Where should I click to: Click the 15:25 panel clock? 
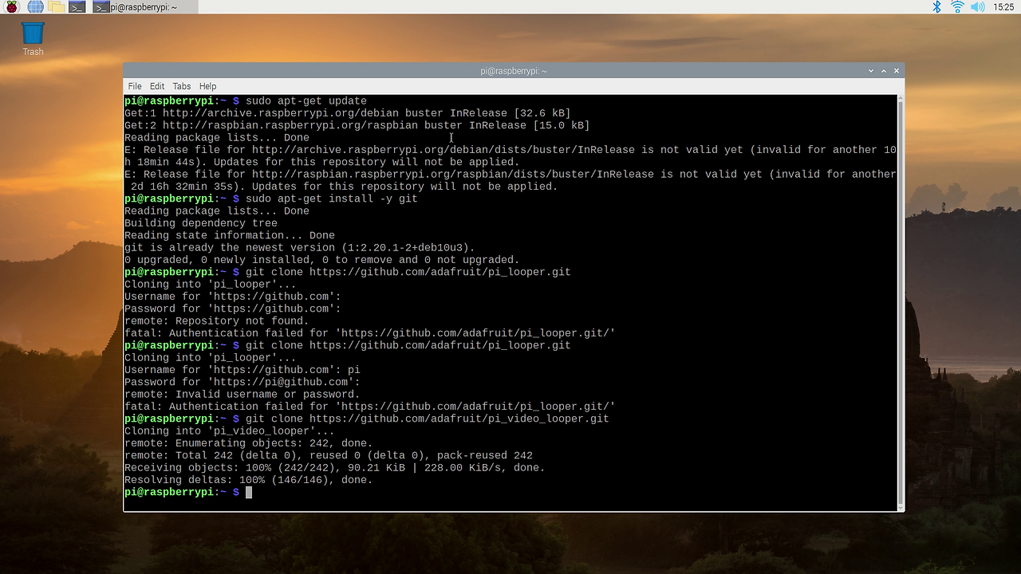click(1003, 7)
